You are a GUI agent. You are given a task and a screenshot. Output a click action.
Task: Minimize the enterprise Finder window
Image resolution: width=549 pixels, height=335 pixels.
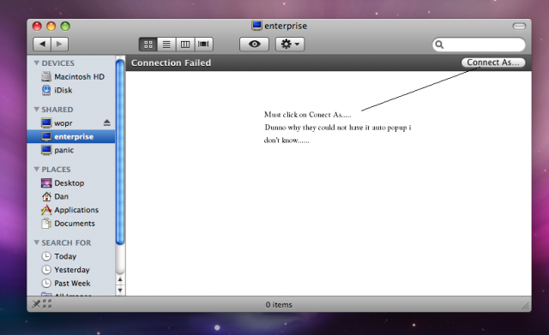tap(51, 27)
